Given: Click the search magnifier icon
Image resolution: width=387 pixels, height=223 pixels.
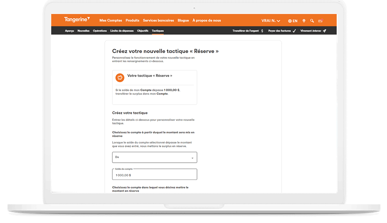Looking at the screenshot, I should pyautogui.click(x=312, y=21).
